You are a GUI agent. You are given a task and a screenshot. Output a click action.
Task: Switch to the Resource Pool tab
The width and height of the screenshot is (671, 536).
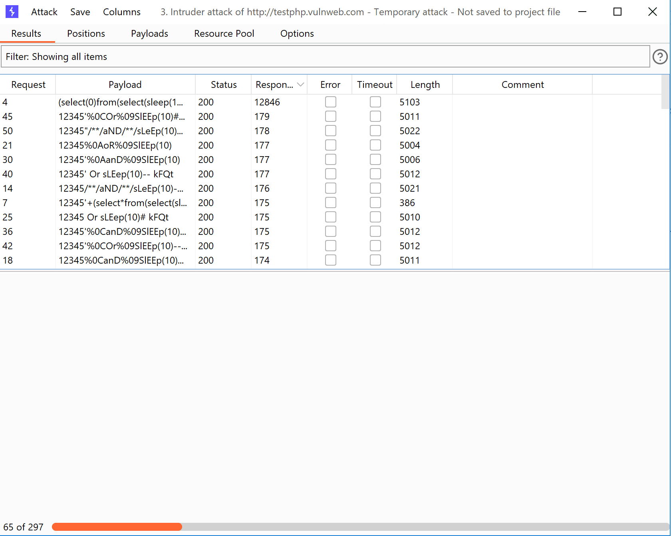coord(224,34)
